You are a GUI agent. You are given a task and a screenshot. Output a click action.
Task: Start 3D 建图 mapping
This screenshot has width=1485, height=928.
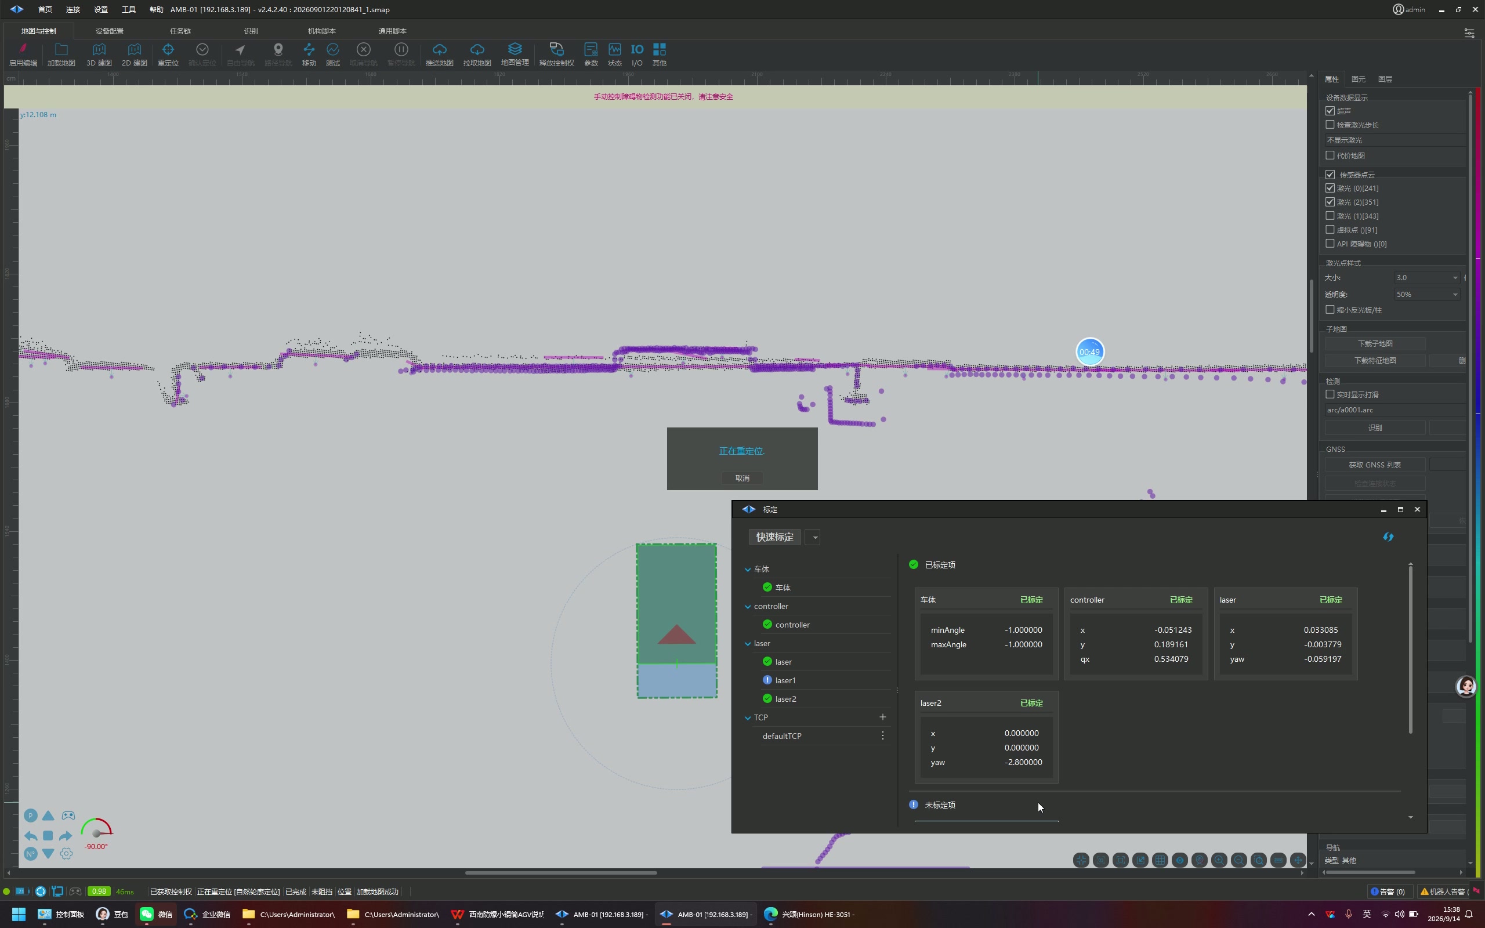coord(99,54)
